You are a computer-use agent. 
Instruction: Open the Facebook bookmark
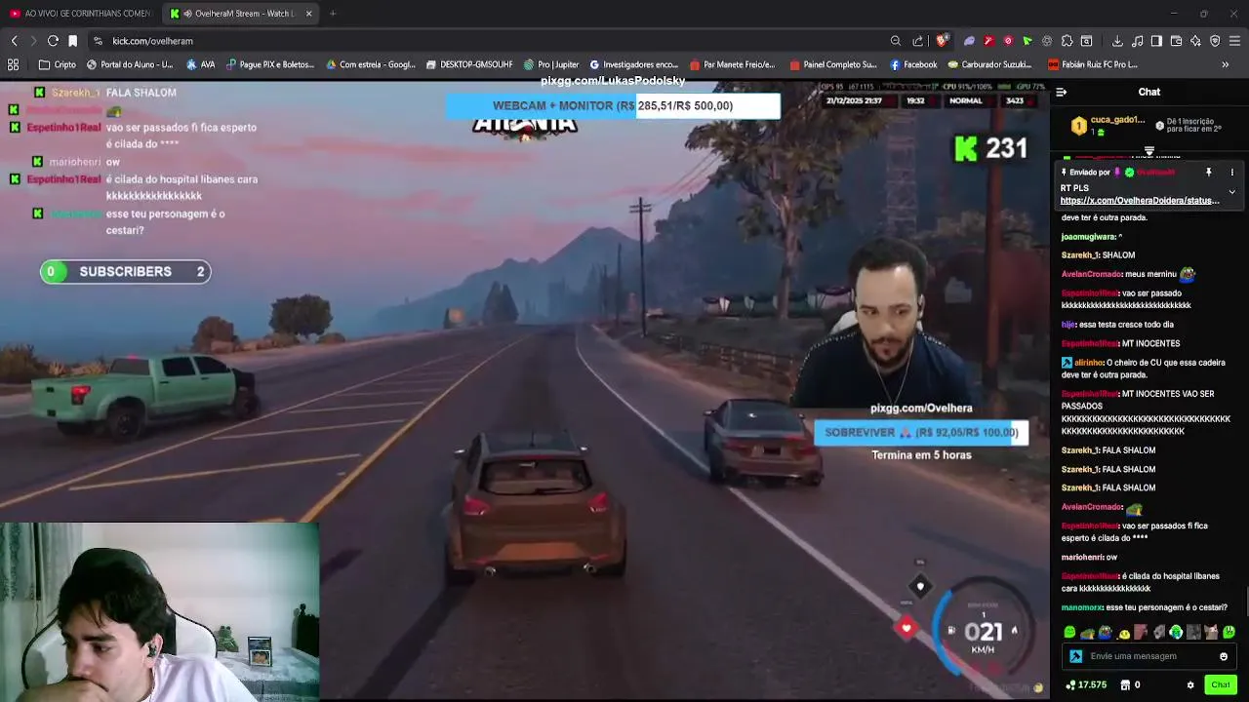click(x=913, y=64)
